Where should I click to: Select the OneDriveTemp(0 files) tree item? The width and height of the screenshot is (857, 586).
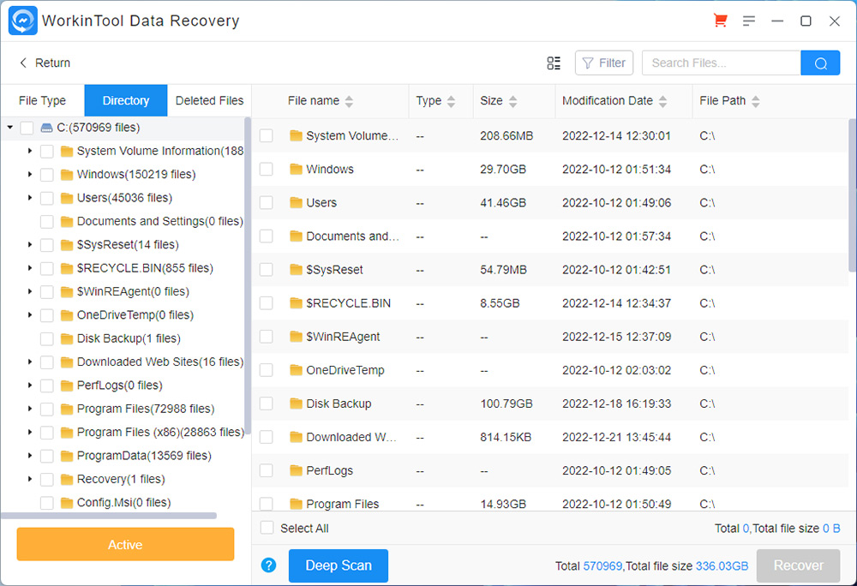(x=135, y=315)
